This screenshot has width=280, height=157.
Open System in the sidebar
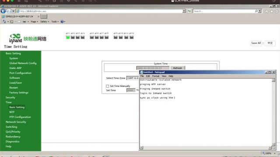point(14,58)
